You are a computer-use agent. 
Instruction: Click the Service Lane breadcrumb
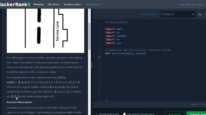[x=92, y=4]
